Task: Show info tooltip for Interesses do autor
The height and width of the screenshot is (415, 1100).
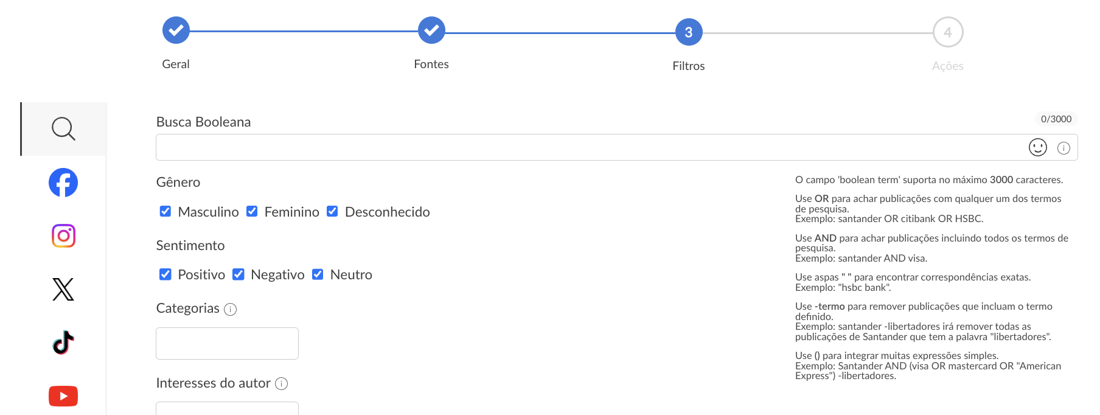Action: pos(281,383)
